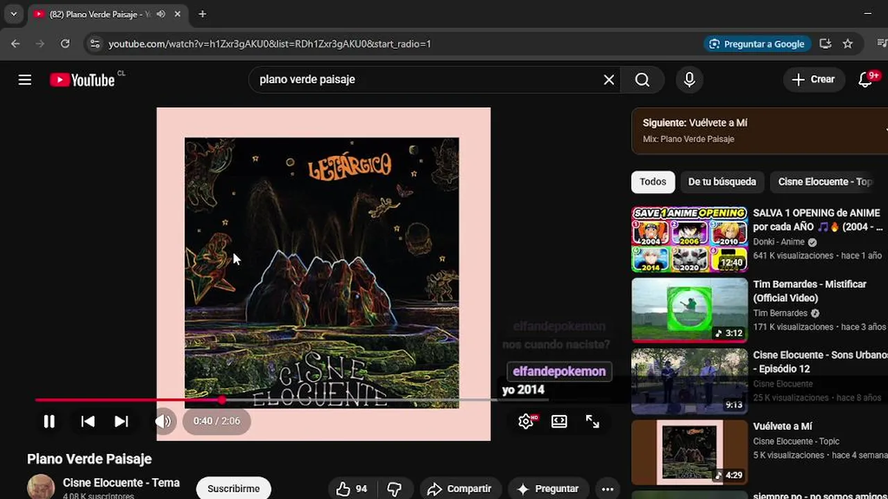
Task: Open Vuélvete a Mí video title
Action: tap(783, 426)
